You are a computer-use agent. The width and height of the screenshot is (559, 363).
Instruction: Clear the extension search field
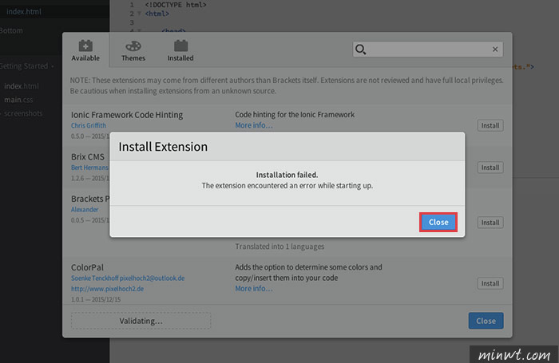coord(495,49)
